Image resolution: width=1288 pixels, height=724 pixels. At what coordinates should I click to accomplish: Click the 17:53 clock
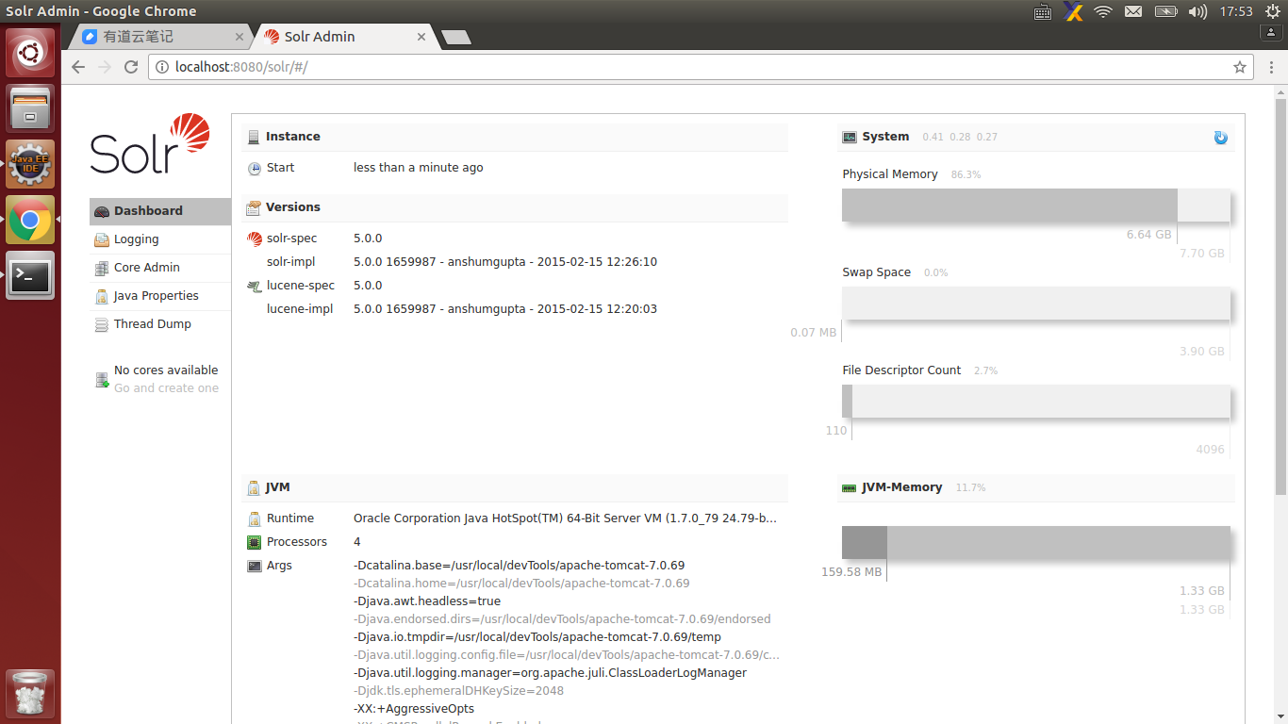(x=1236, y=11)
